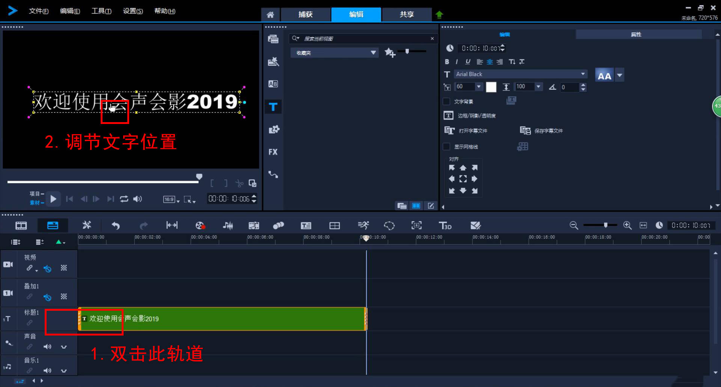Click 打开字幕文件 button
721x387 pixels.
pos(466,131)
